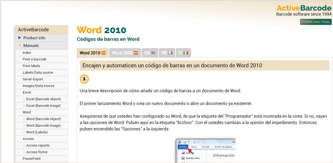Switch to the Word 2003 tab

tap(125, 53)
